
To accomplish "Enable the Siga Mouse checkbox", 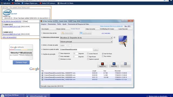I will (x=88, y=57).
